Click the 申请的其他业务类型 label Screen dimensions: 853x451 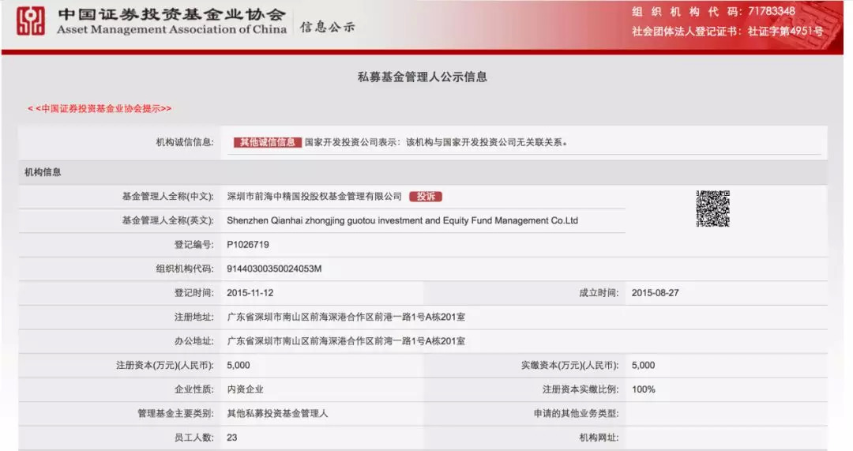pos(576,413)
